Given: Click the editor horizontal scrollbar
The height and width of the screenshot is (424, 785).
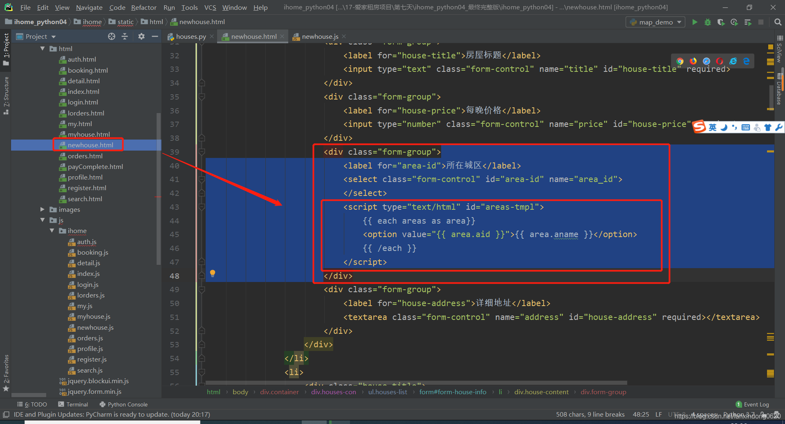Looking at the screenshot, I should click(x=416, y=383).
